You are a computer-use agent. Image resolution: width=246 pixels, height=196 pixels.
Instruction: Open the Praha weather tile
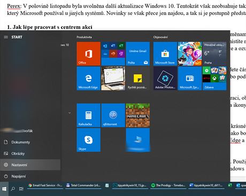coord(214,53)
